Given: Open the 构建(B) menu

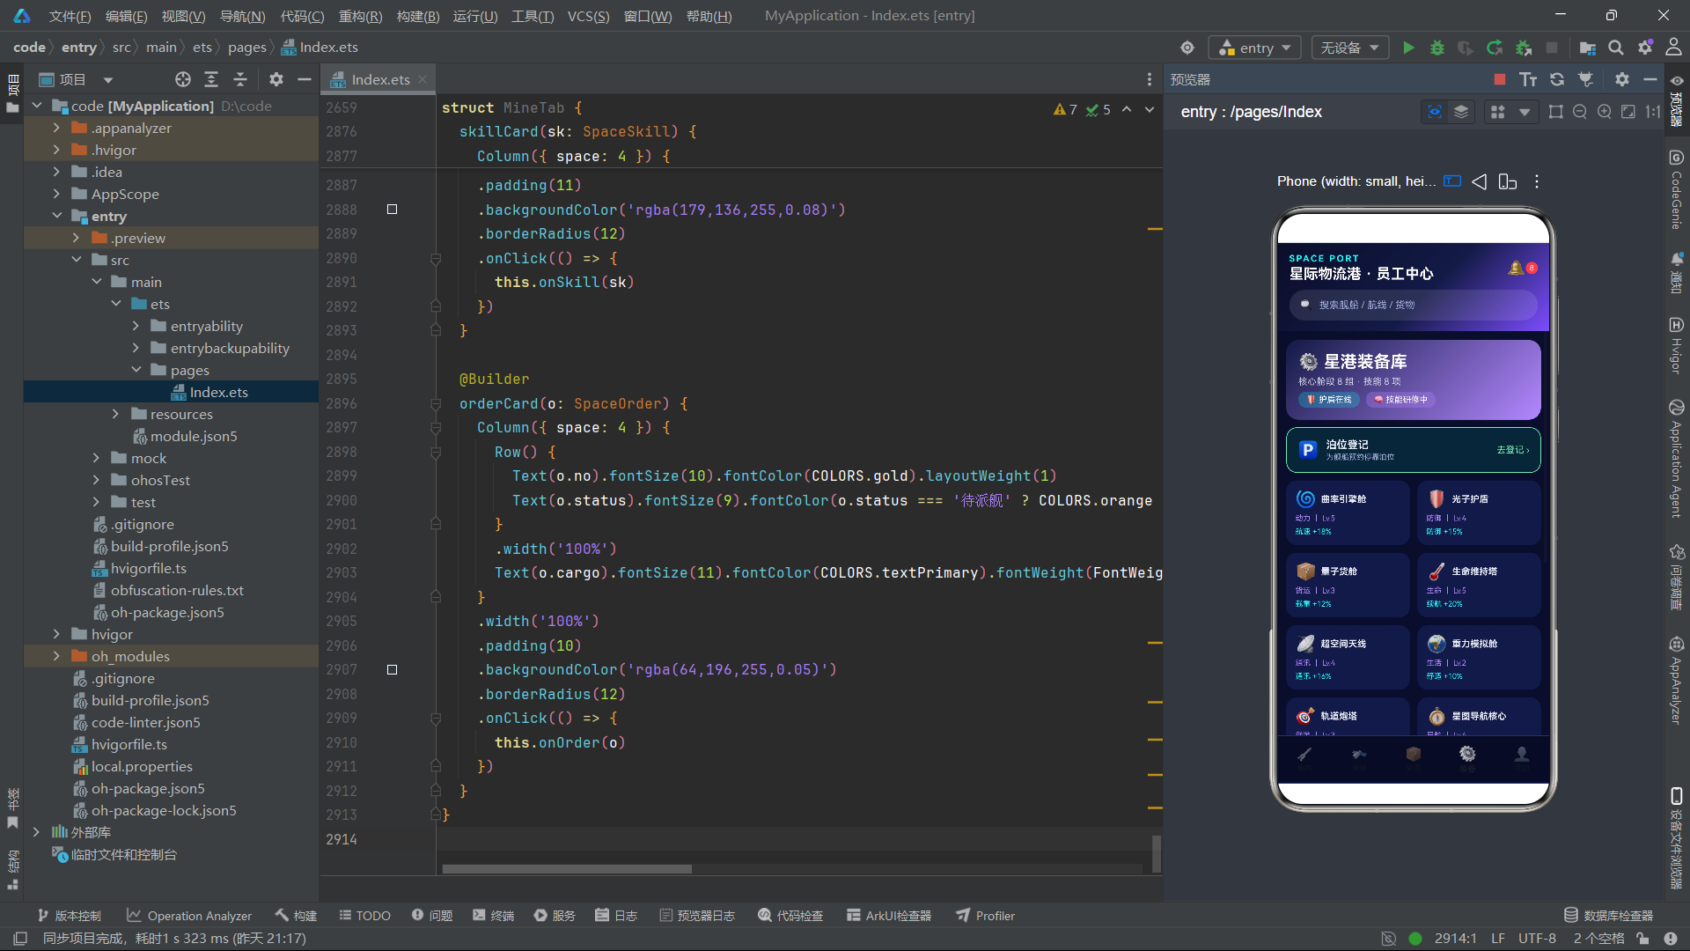Looking at the screenshot, I should (418, 16).
